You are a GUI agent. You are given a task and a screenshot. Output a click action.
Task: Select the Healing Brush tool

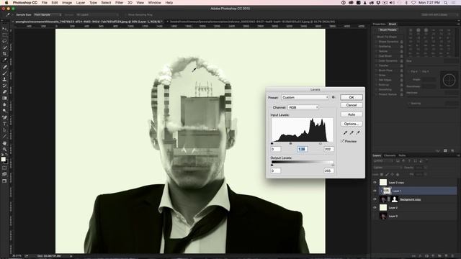click(4, 67)
